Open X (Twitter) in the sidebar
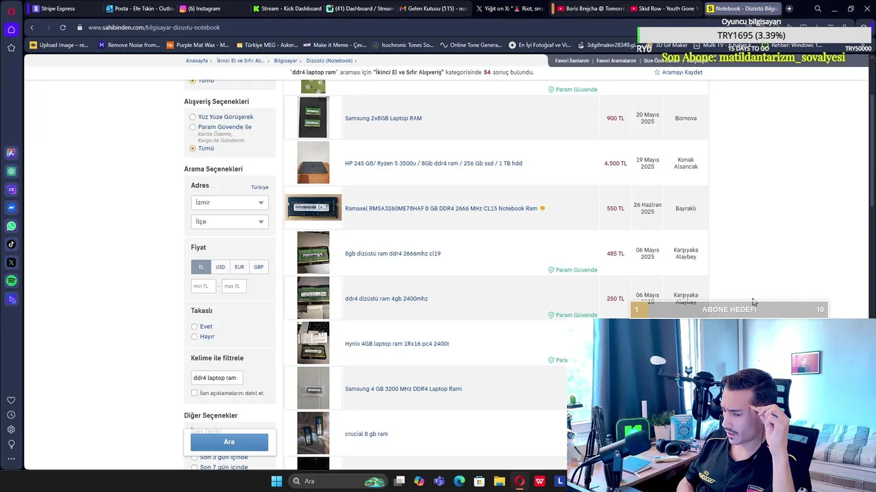876x492 pixels. click(11, 262)
